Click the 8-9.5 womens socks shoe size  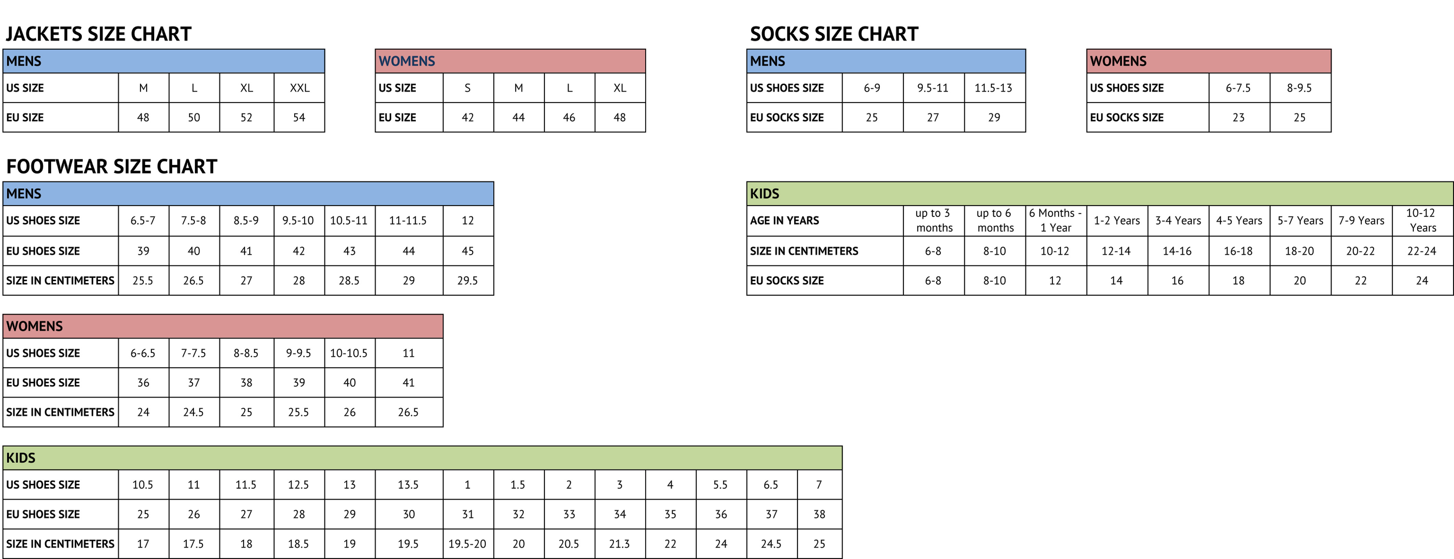tap(1299, 88)
